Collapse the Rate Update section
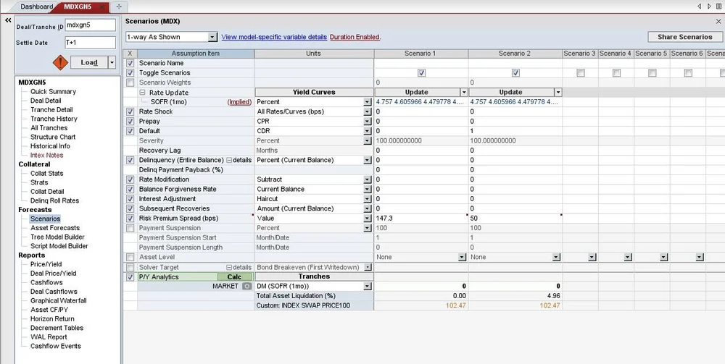 pyautogui.click(x=143, y=93)
